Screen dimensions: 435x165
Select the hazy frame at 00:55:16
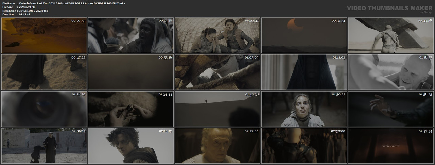(x=131, y=72)
